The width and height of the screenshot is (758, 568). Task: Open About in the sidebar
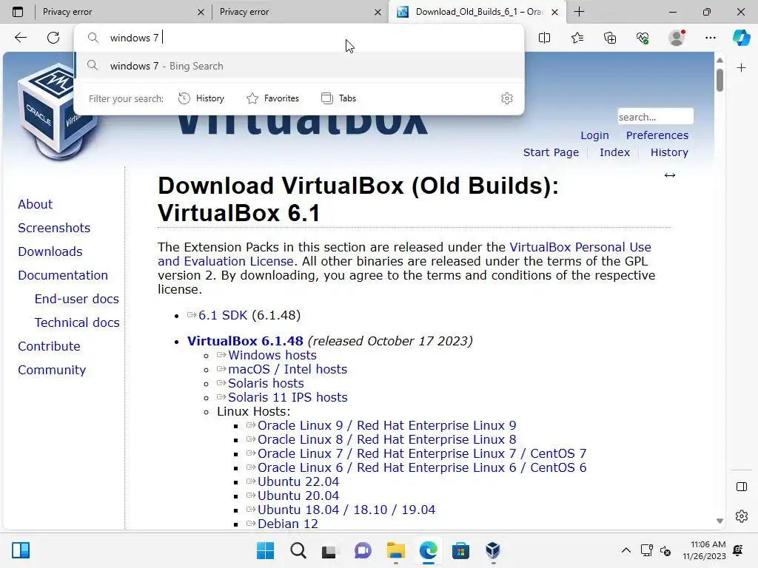pos(35,204)
